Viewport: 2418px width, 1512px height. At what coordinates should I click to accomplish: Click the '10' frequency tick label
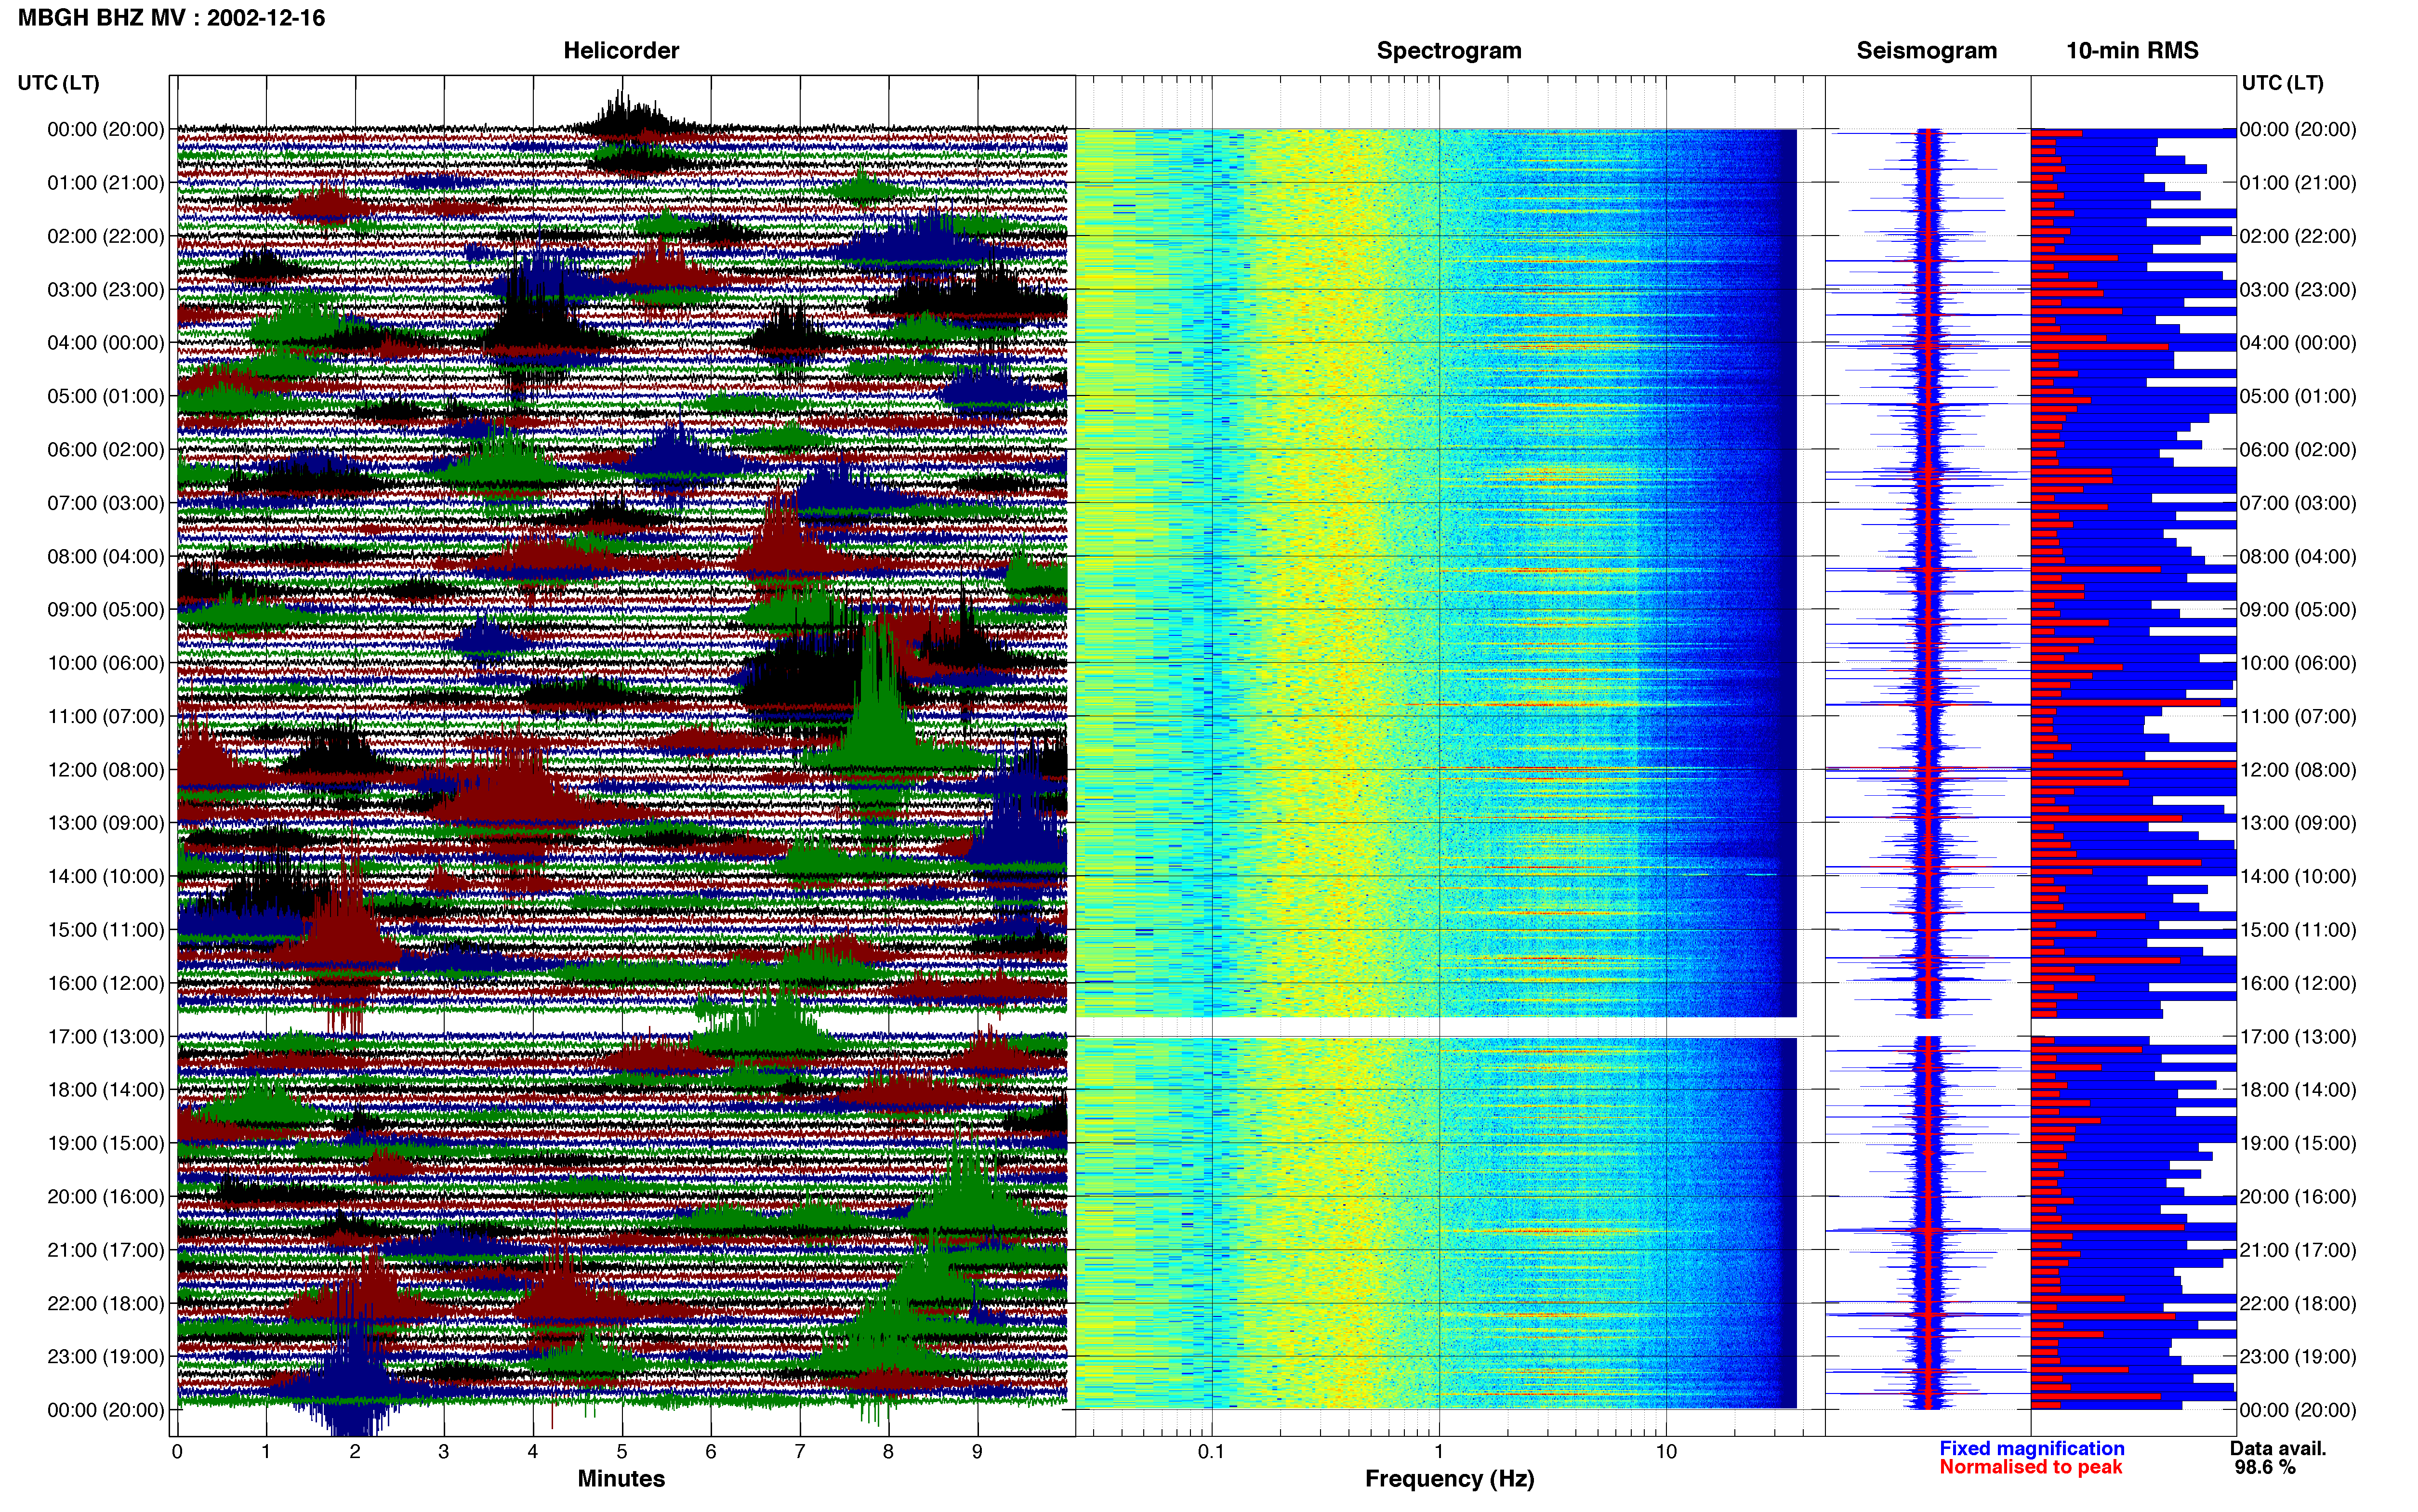1666,1452
